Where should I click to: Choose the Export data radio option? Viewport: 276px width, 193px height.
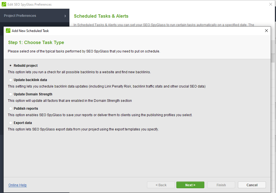pos(11,123)
